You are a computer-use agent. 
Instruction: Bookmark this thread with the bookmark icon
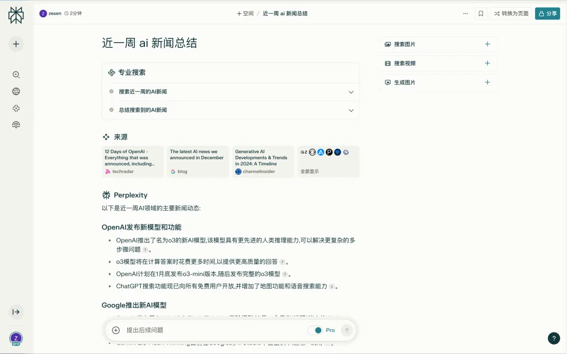coord(480,13)
